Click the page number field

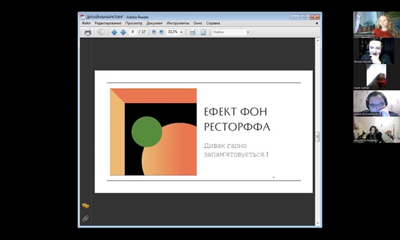[x=133, y=32]
